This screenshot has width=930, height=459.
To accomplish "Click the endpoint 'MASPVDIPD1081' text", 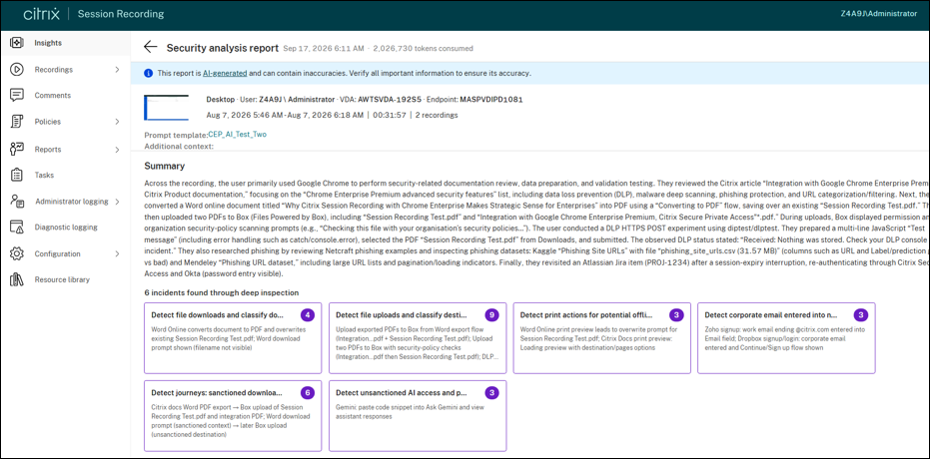I will tap(491, 100).
